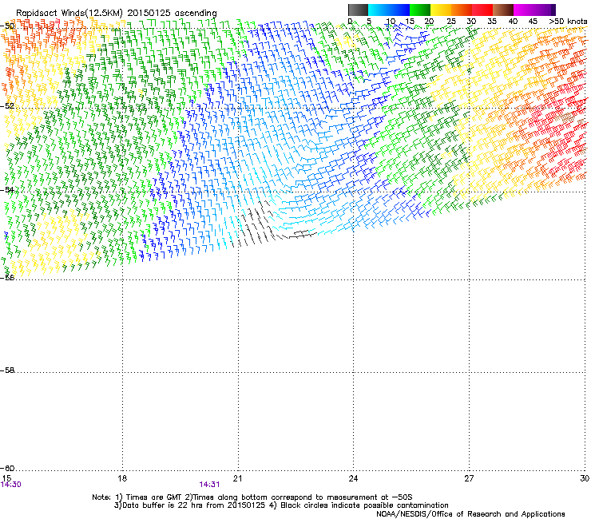Image resolution: width=591 pixels, height=519 pixels.
Task: Click the '20' legend scale label
Action: 429,22
